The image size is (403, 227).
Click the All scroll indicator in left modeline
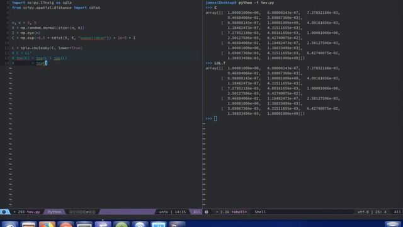coord(197,212)
